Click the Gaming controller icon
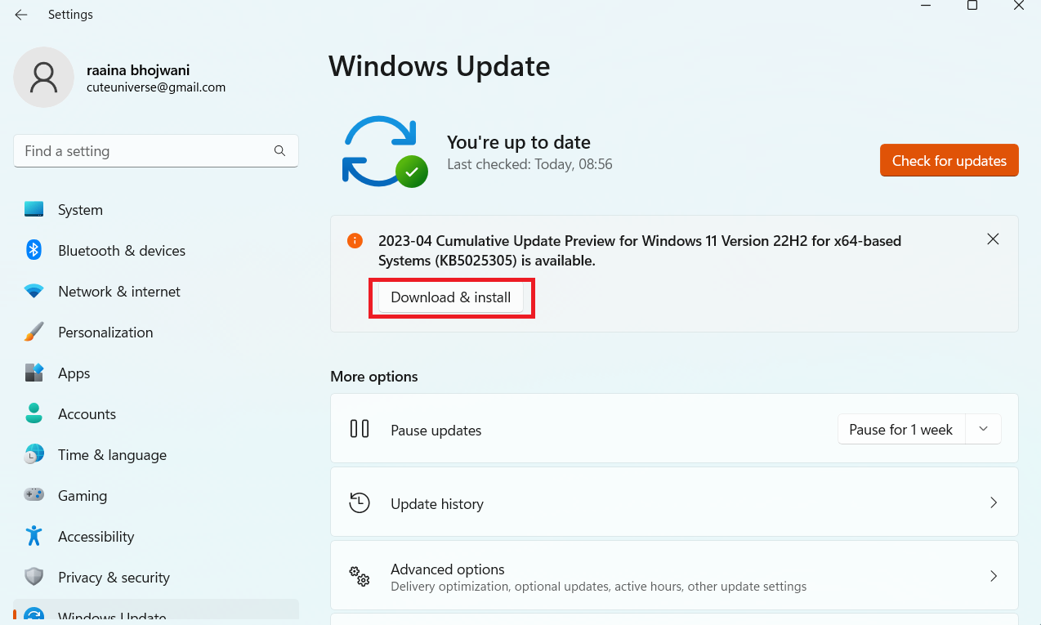1041x625 pixels. (34, 496)
